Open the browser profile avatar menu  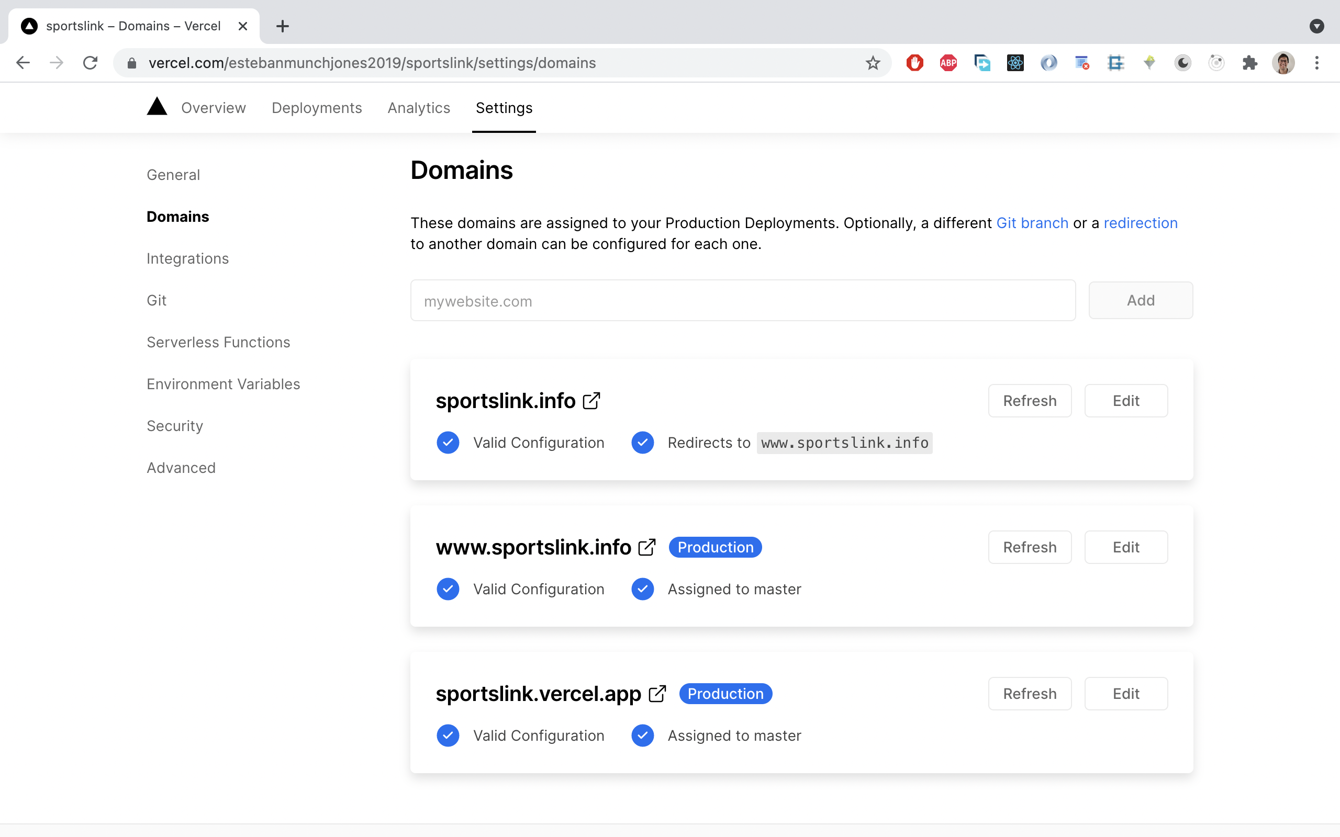coord(1283,63)
